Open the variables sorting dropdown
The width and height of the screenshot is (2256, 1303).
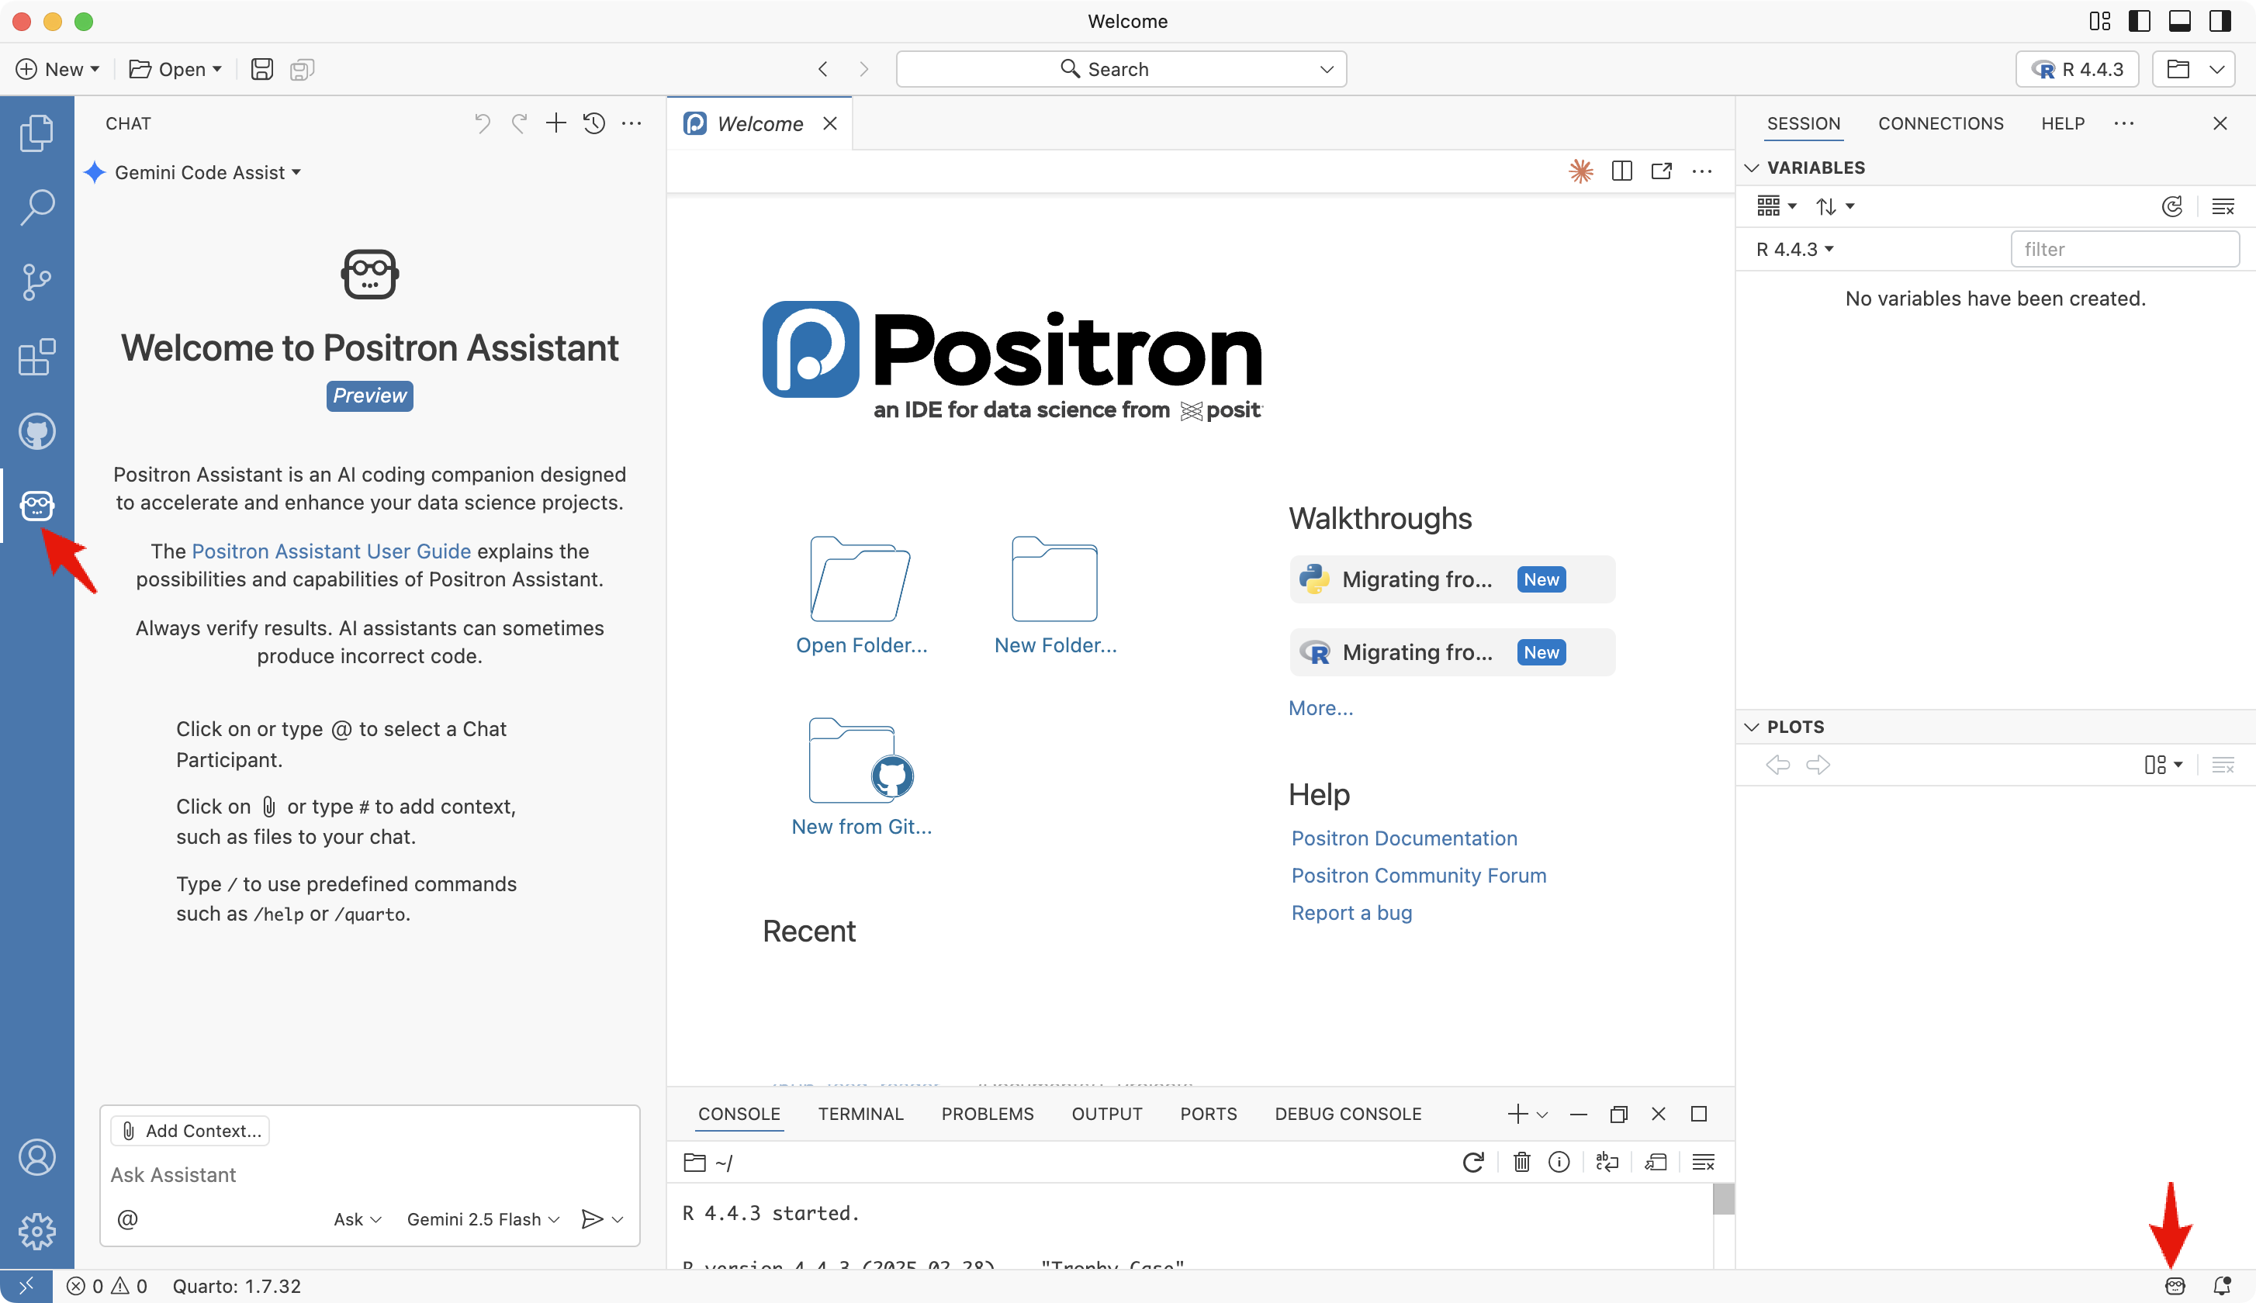(1835, 207)
